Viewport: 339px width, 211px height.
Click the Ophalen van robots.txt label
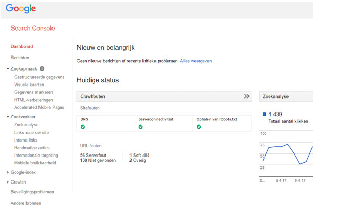coord(217,119)
